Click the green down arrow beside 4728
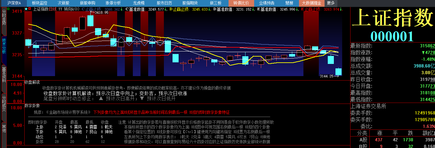Image resolution: width=435 pixels, height=148 pixels. tap(423, 52)
